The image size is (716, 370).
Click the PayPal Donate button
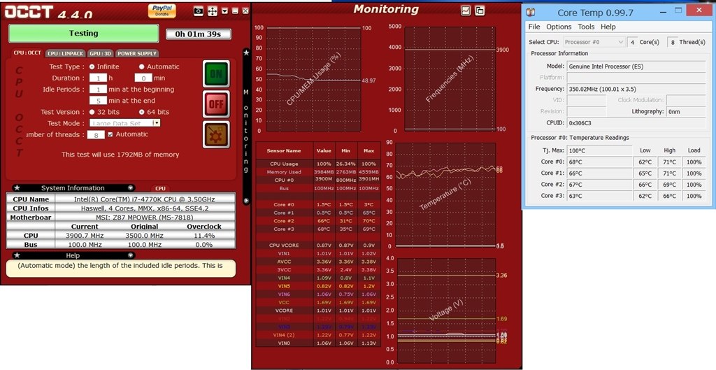point(162,11)
